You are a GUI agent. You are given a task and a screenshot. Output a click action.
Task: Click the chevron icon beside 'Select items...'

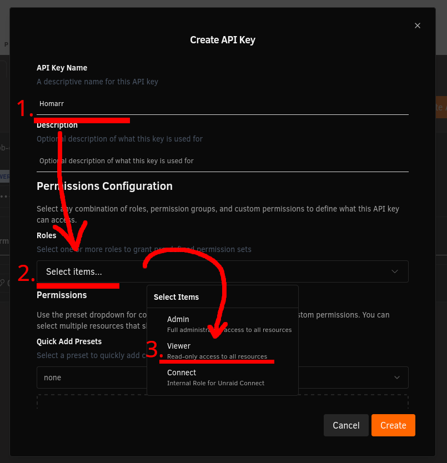point(394,271)
